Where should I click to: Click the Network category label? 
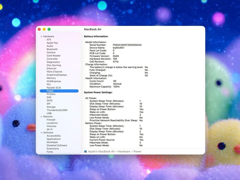pyautogui.click(x=48, y=117)
